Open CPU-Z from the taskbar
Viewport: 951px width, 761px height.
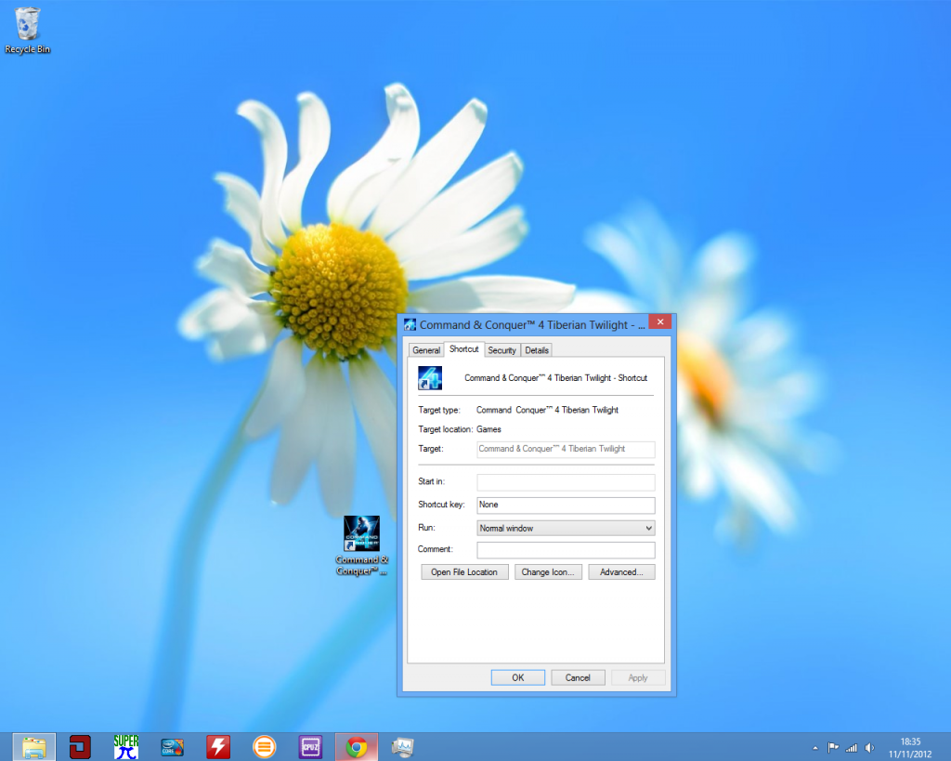click(x=310, y=747)
